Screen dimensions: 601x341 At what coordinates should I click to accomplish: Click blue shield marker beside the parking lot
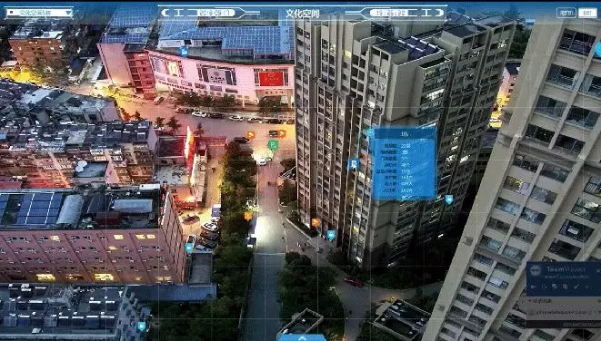tap(189, 248)
